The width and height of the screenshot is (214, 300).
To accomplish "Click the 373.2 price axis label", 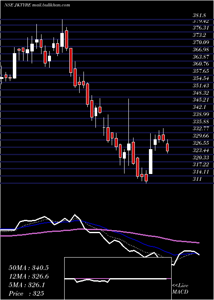I will [199, 35].
